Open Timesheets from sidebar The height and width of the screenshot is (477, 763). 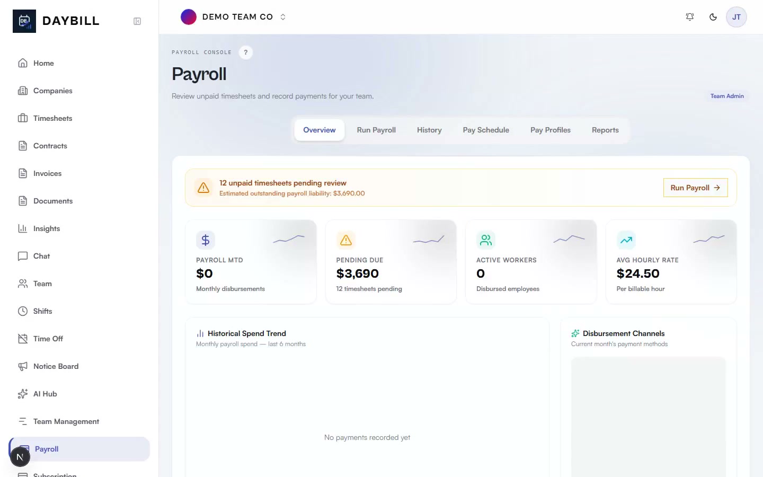[79, 118]
